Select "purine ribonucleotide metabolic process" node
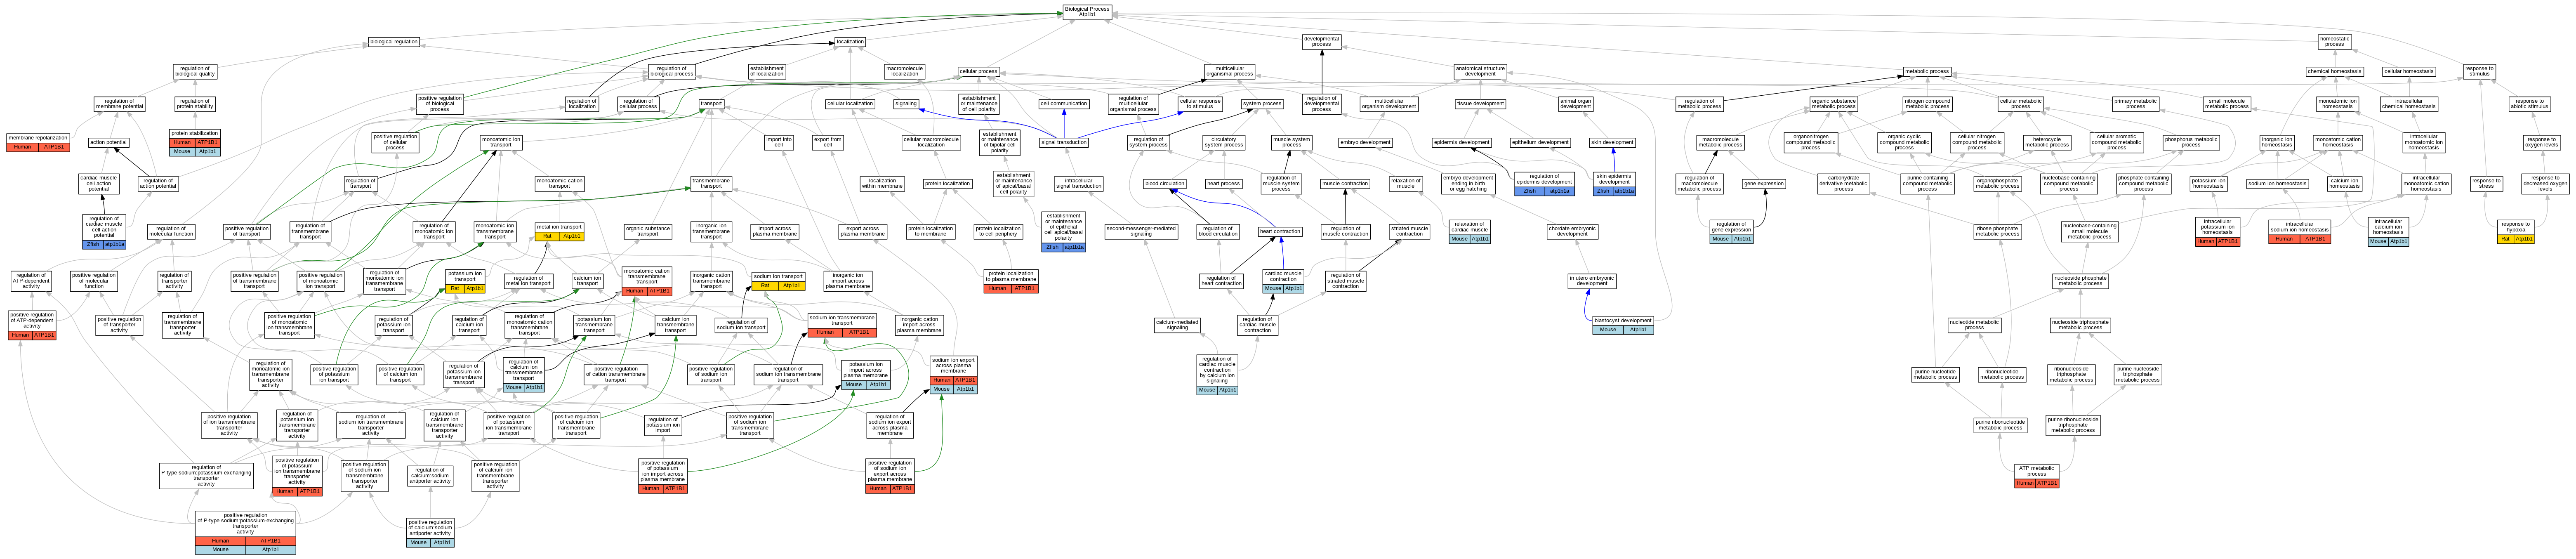The width and height of the screenshot is (2576, 559). click(x=2000, y=425)
